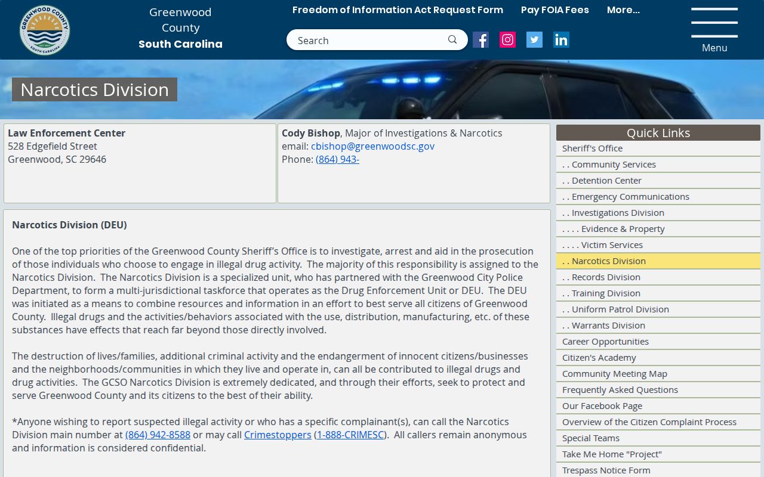Click the 1-888-CRIMESC phone link
The height and width of the screenshot is (477, 764).
click(350, 435)
